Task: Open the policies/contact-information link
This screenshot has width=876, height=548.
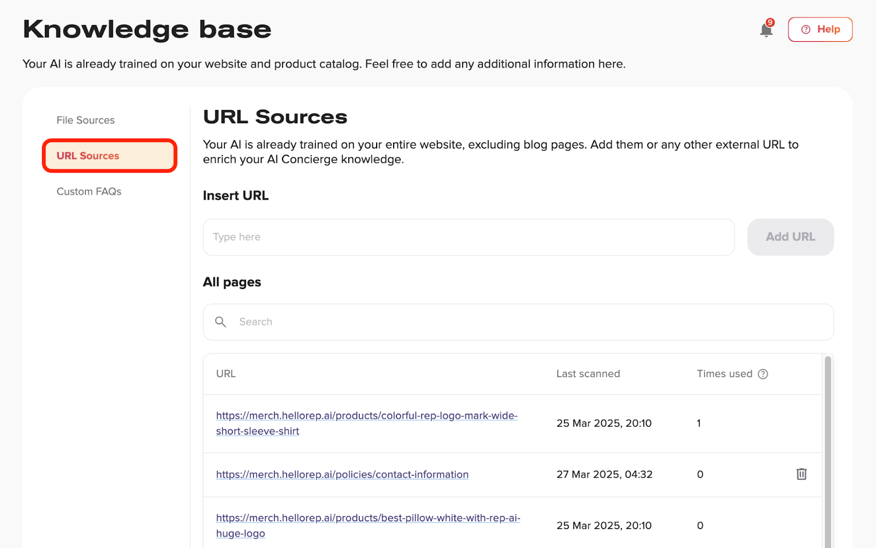Action: pos(342,475)
